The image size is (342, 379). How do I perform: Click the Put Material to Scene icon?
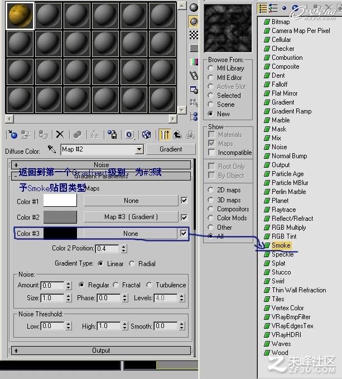click(25, 135)
